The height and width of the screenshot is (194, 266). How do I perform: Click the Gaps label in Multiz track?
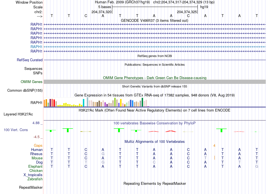(x=38, y=146)
